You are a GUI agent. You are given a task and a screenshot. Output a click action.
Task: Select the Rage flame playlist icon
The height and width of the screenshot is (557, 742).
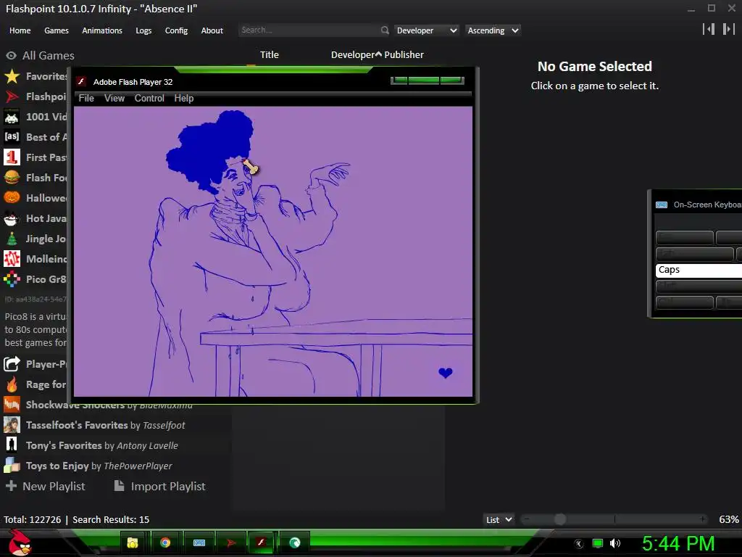(12, 384)
